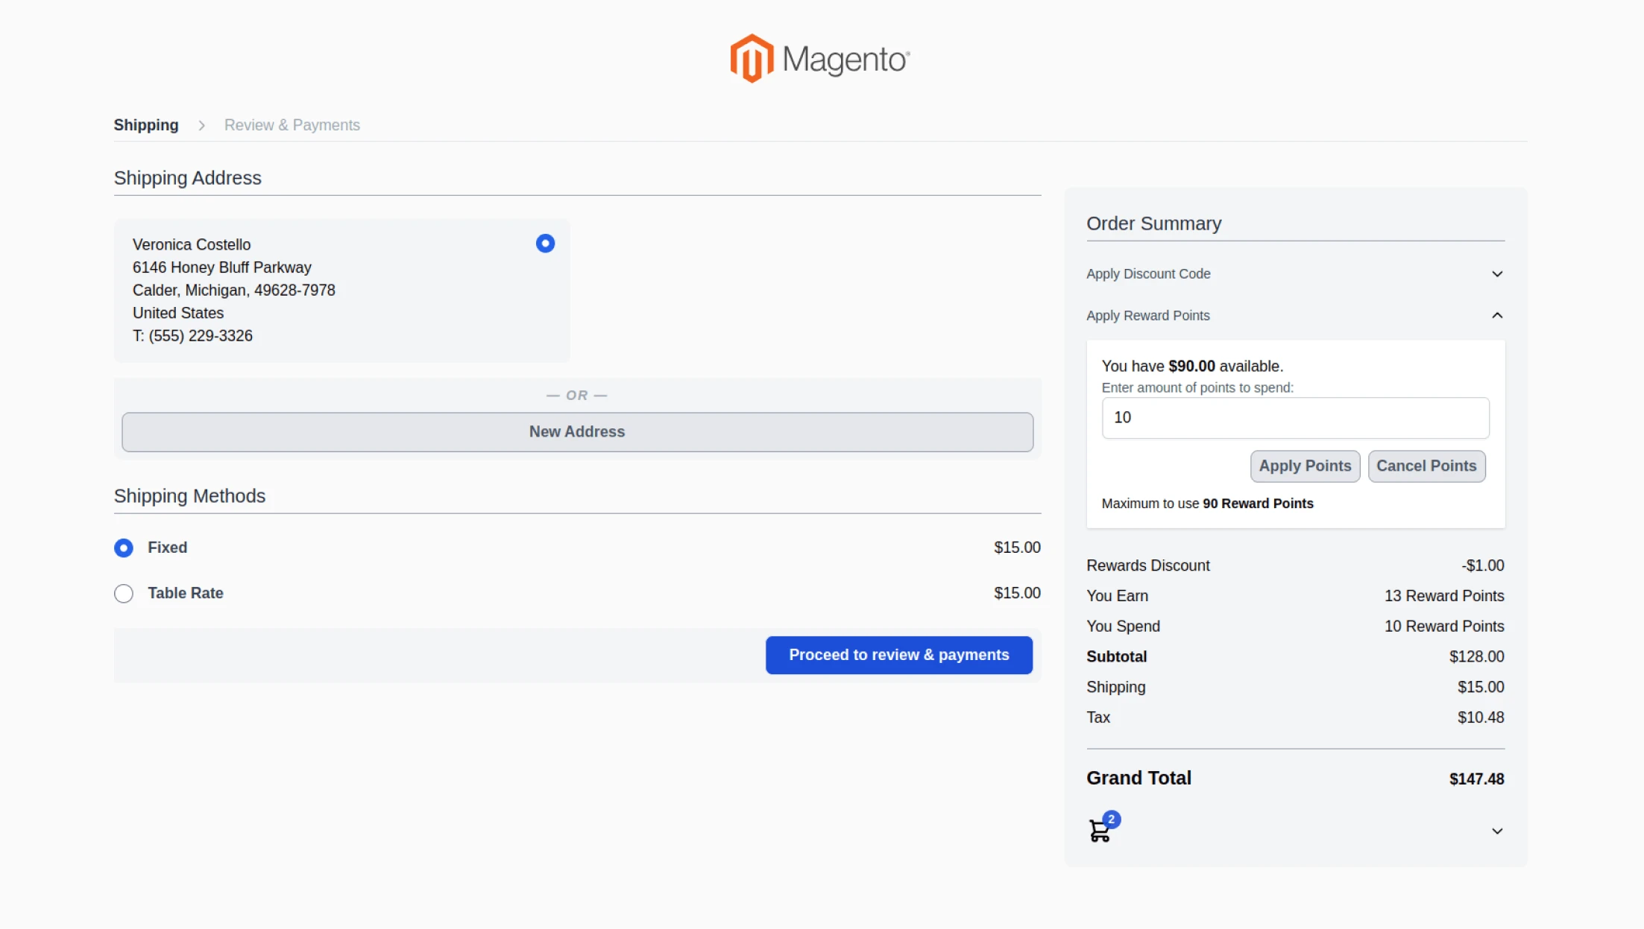This screenshot has width=1644, height=929.
Task: Click Proceed to review & payments button
Action: coord(898,653)
